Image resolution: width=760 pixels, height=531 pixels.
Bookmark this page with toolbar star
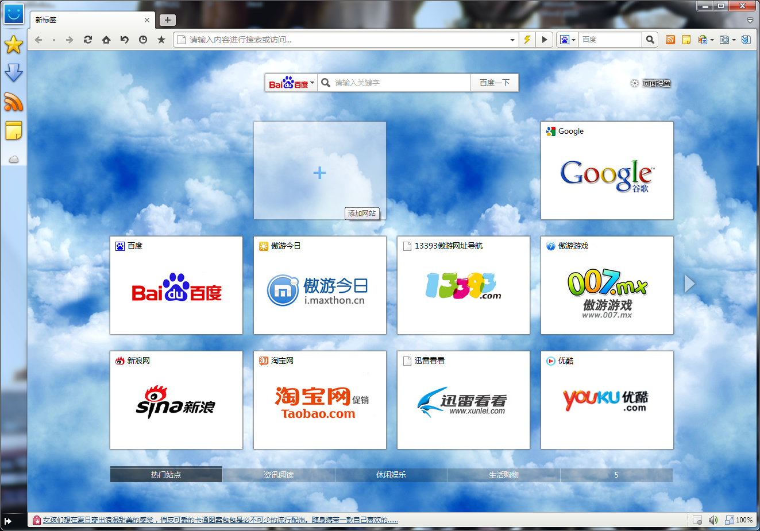click(x=161, y=40)
